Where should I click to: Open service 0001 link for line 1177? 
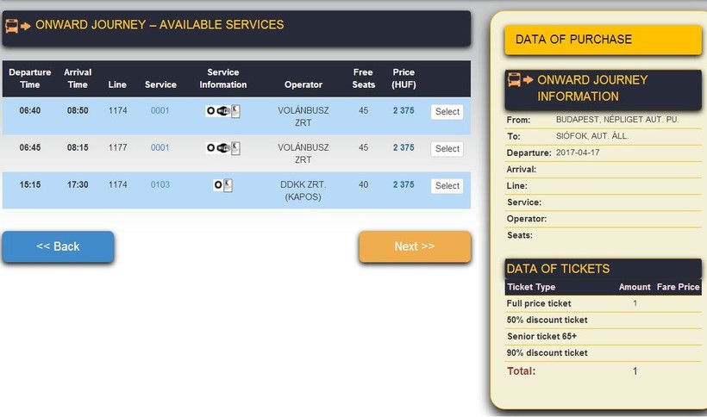pyautogui.click(x=160, y=148)
